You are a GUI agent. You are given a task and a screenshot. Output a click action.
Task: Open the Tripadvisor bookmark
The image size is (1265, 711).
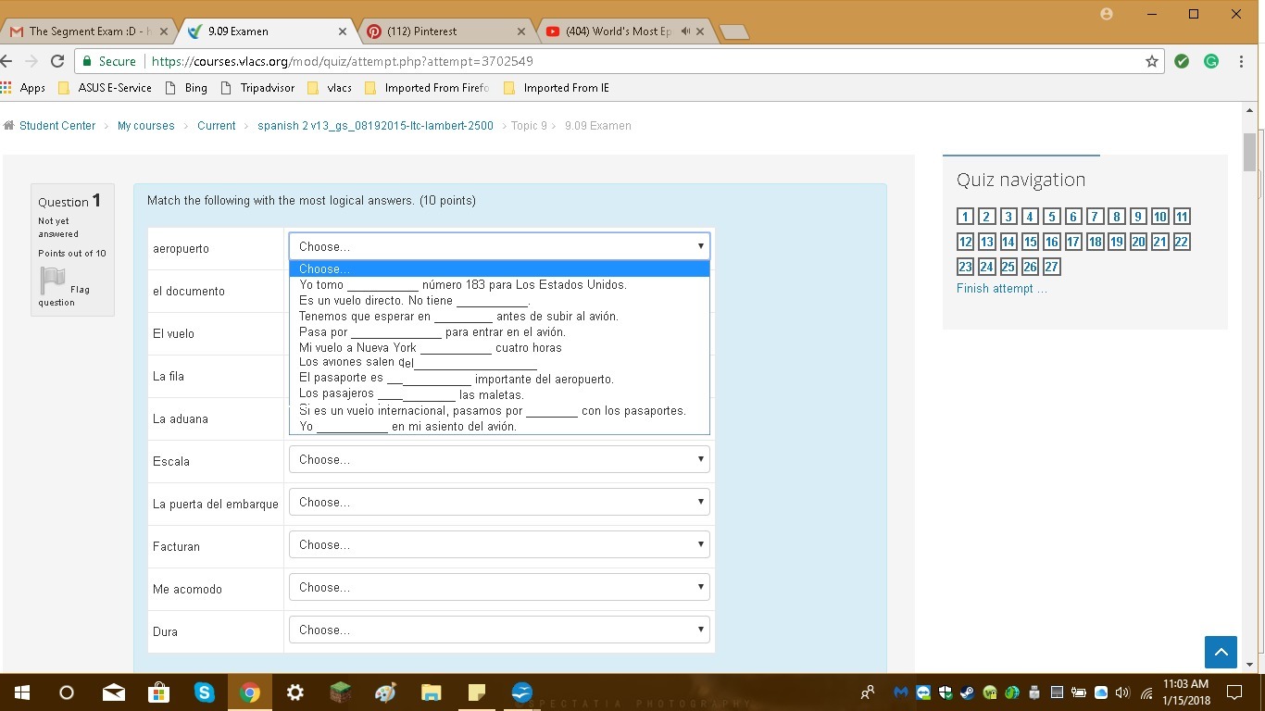258,88
